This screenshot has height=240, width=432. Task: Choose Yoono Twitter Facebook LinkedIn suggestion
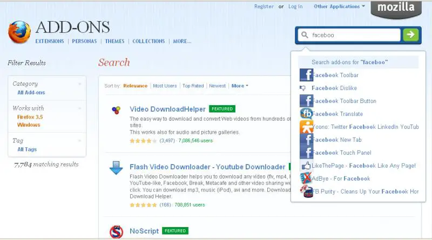pyautogui.click(x=366, y=127)
